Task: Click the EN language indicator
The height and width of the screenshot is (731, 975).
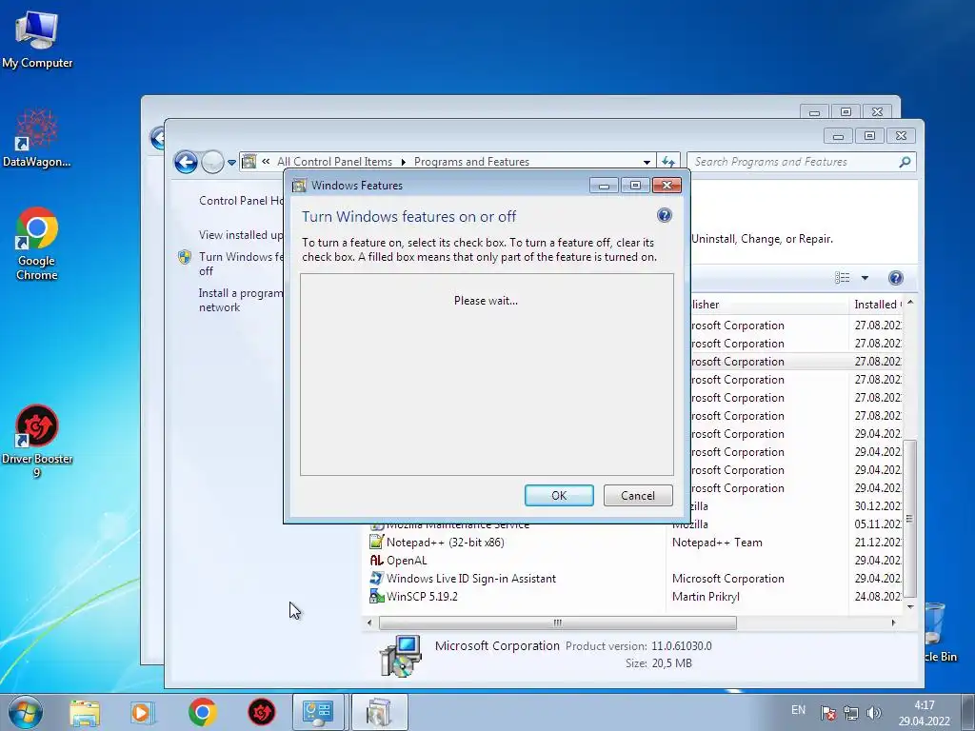Action: 799,710
